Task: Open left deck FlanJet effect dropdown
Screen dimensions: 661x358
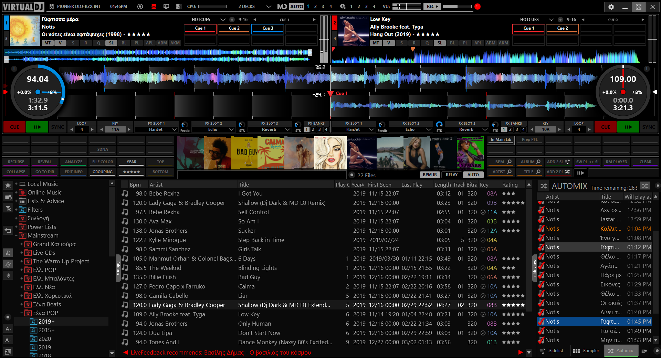Action: (x=174, y=129)
